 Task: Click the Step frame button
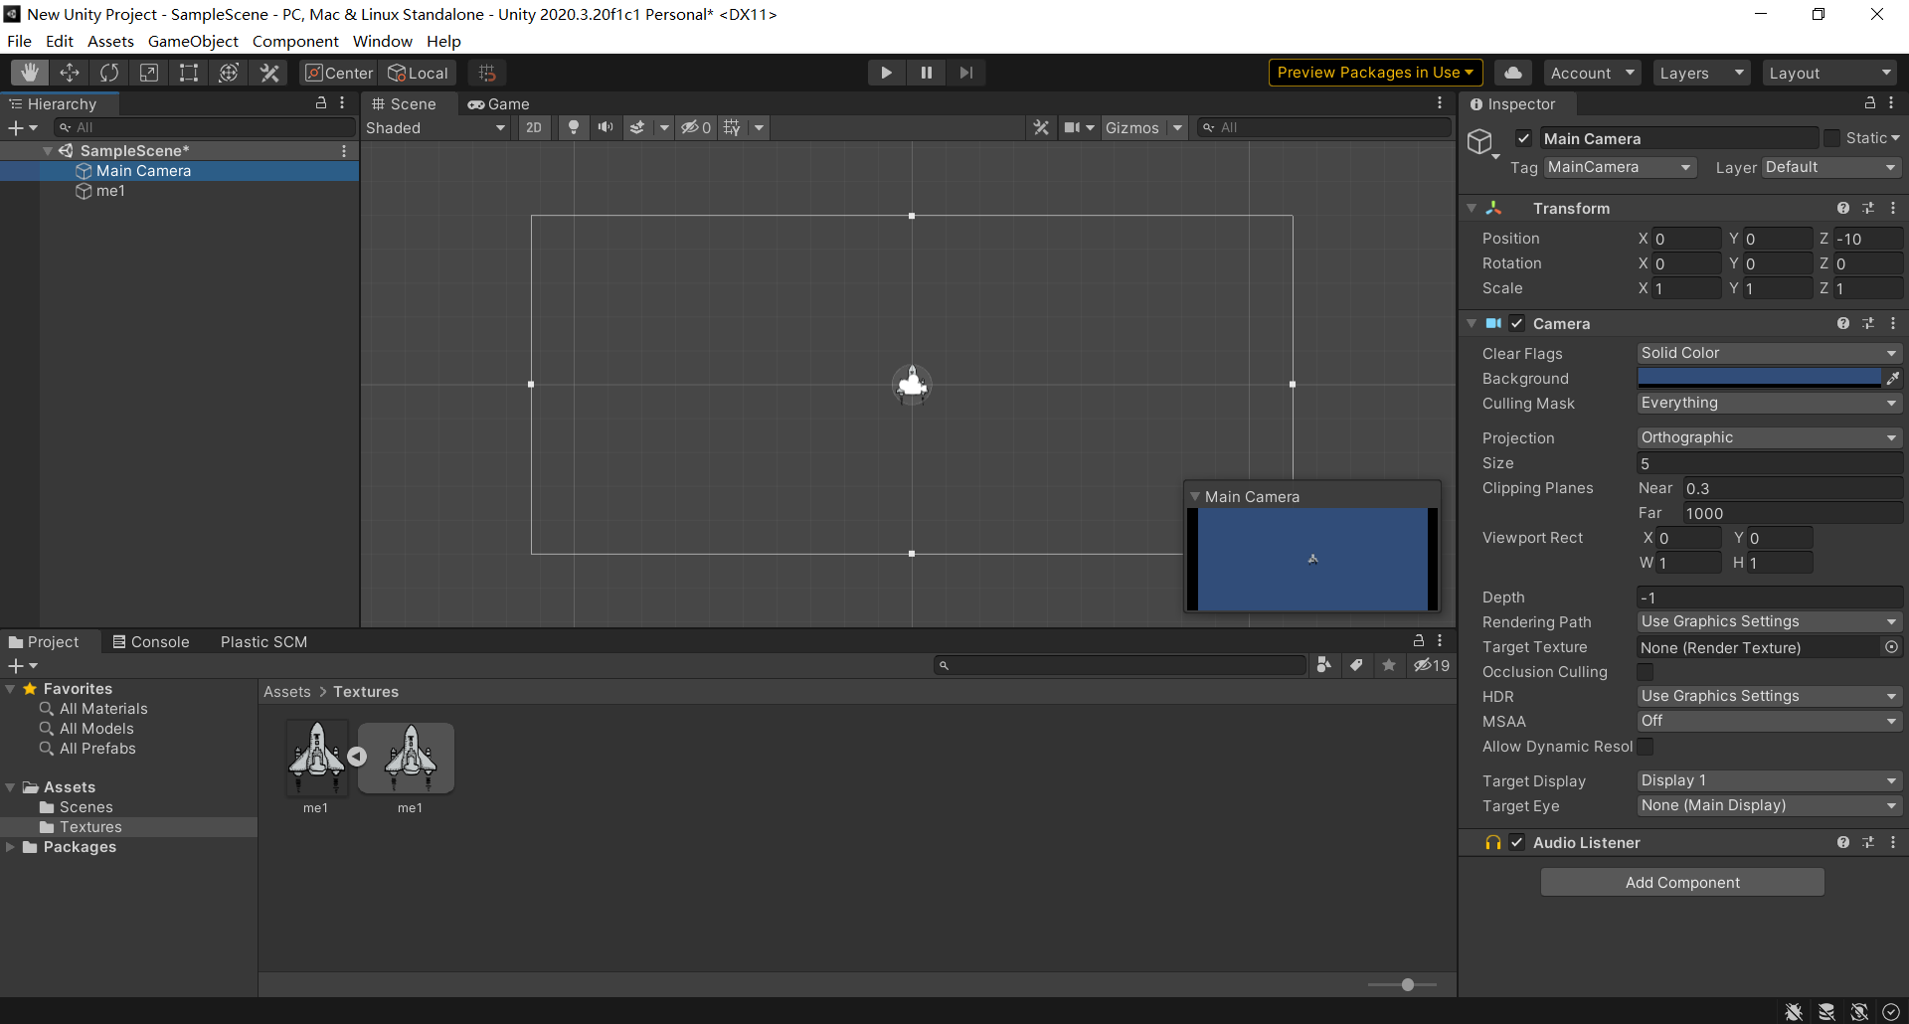coord(965,73)
